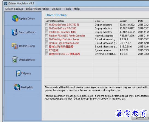Viewport: 149px width, 122px height.
Task: Sort list by Driver Description column
Action: (69, 21)
